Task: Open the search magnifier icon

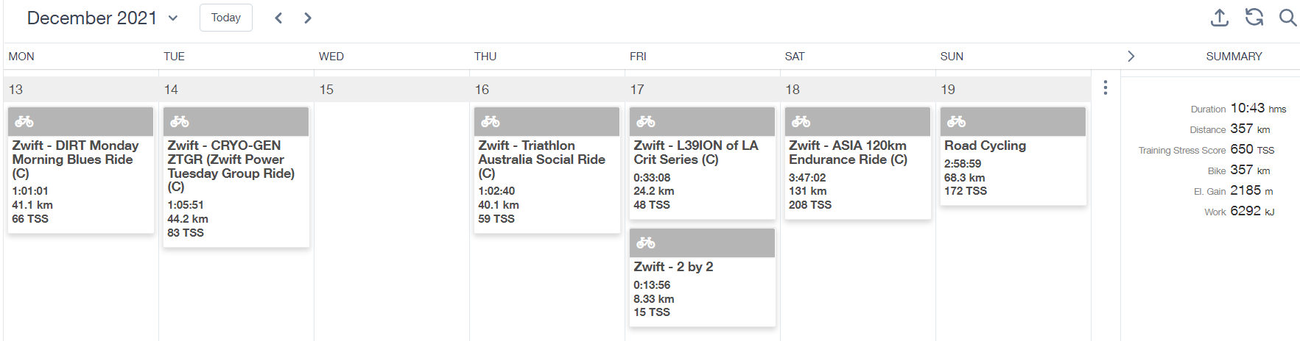Action: (x=1287, y=18)
